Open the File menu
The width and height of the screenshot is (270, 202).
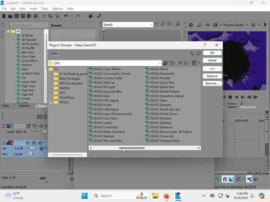coord(4,9)
